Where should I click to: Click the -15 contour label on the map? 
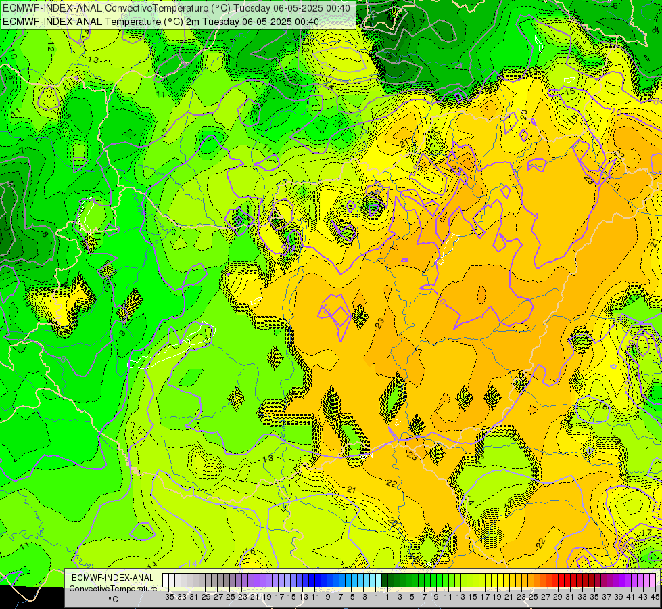click(569, 92)
